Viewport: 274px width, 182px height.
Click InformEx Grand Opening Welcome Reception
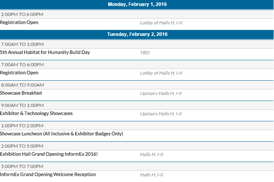coord(48,174)
